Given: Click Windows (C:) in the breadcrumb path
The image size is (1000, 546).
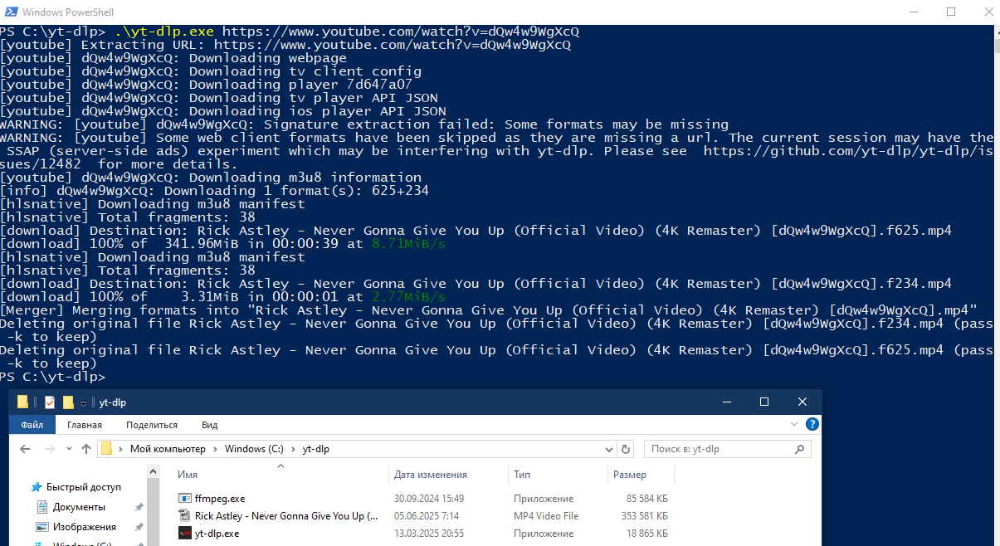Looking at the screenshot, I should 254,449.
